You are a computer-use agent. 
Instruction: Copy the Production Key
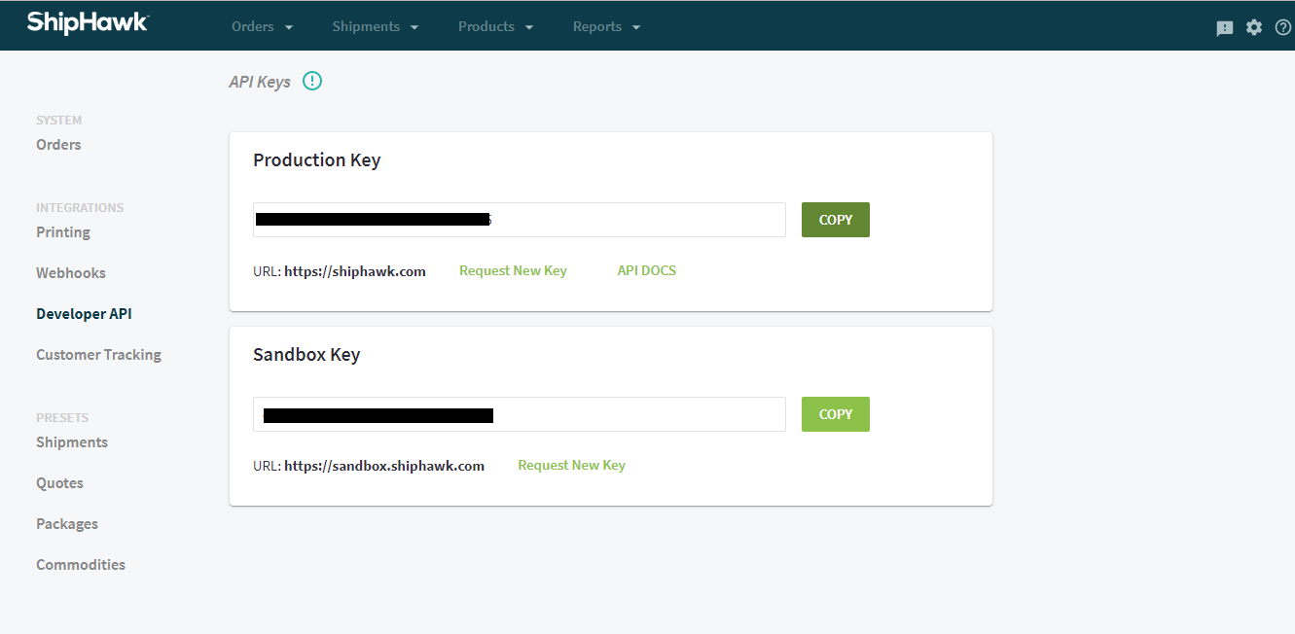836,220
